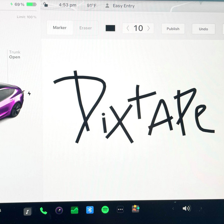Open the Phone app in dock
The height and width of the screenshot is (224, 224).
(x=43, y=211)
